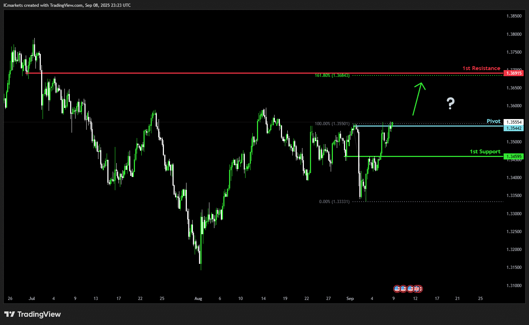Click the 1.31500 price axis label
Image resolution: width=529 pixels, height=325 pixels.
(x=514, y=267)
